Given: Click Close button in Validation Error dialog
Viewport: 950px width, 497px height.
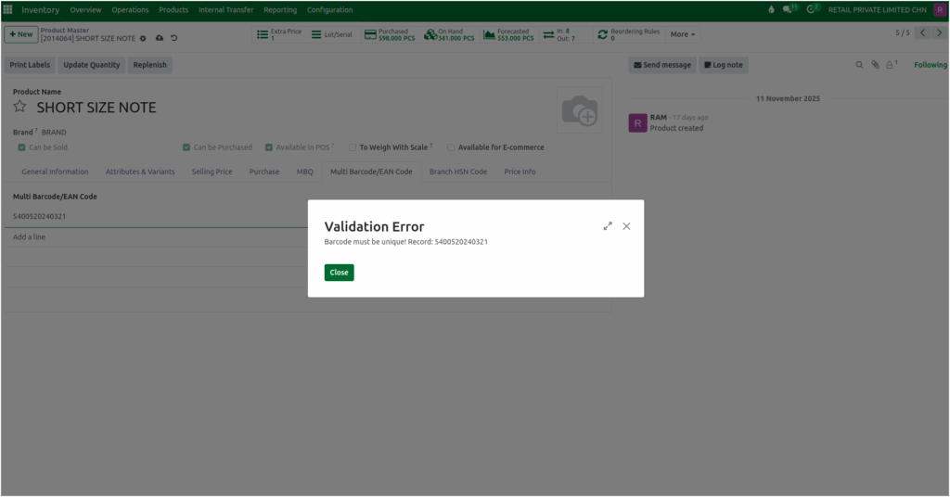Looking at the screenshot, I should coord(340,273).
